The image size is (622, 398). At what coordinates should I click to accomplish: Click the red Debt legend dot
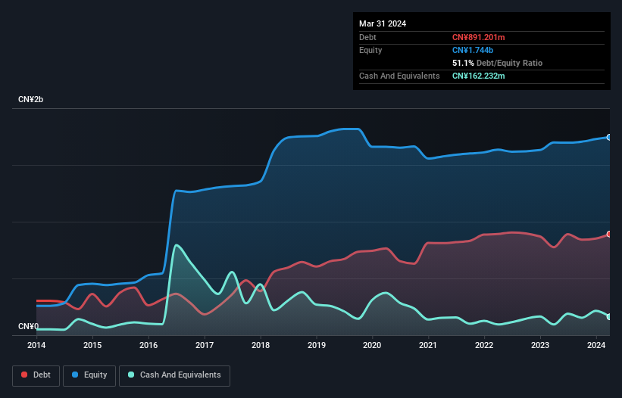point(24,375)
